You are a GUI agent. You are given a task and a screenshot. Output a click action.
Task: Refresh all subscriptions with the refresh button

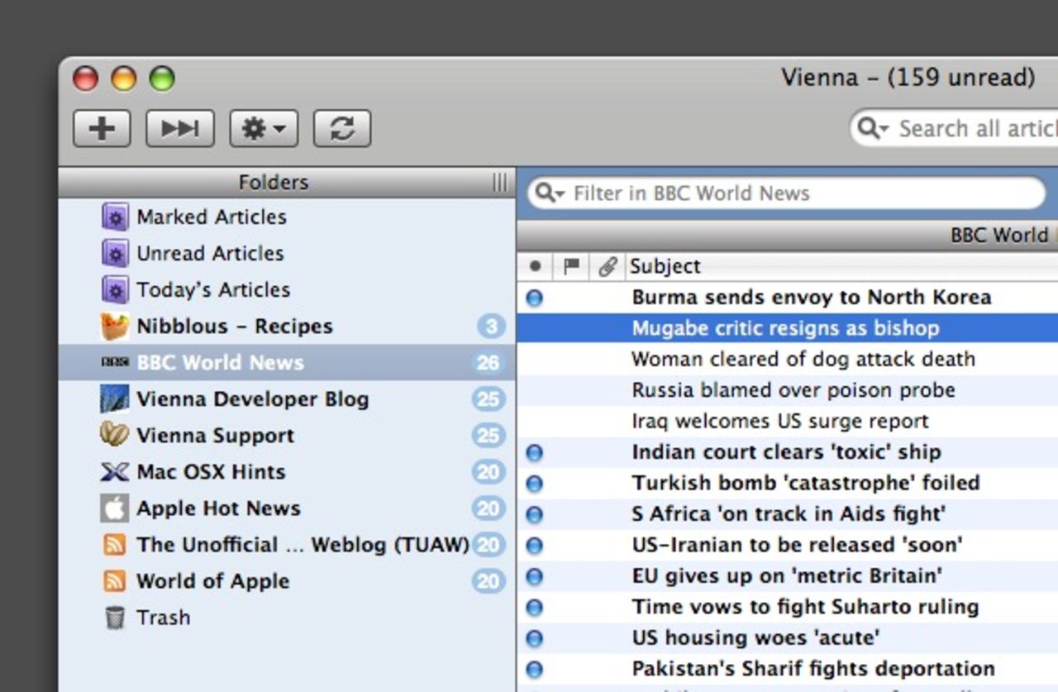coord(342,128)
